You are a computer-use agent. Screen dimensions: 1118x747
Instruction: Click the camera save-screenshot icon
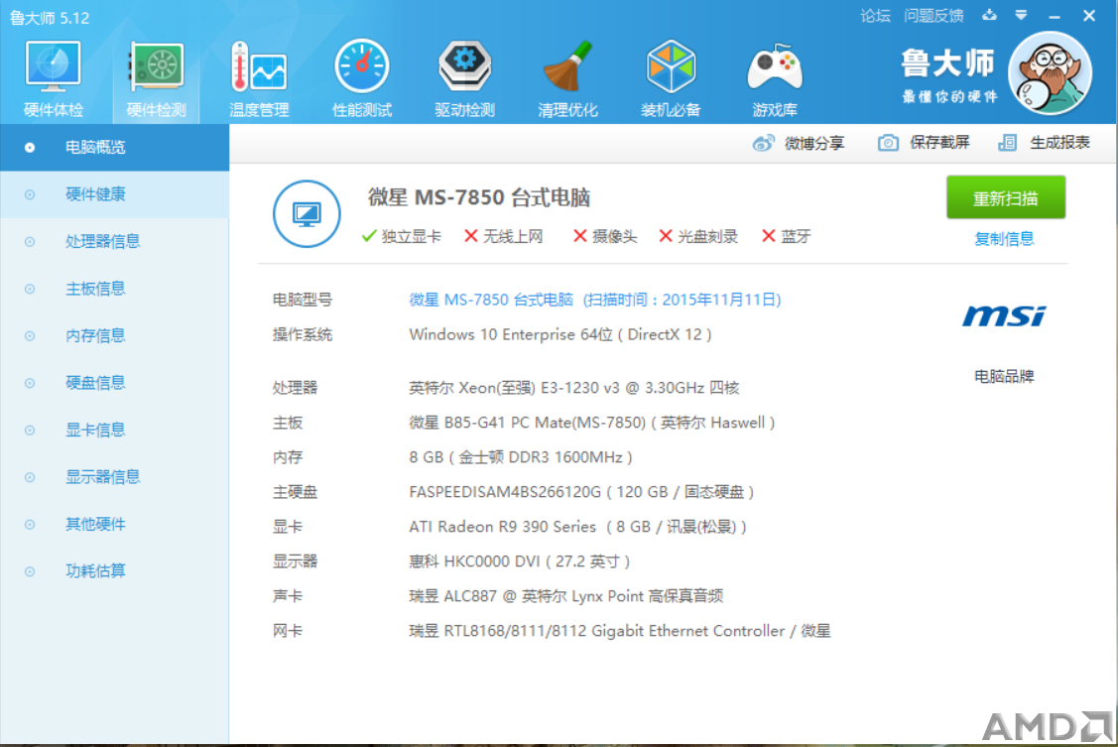888,143
